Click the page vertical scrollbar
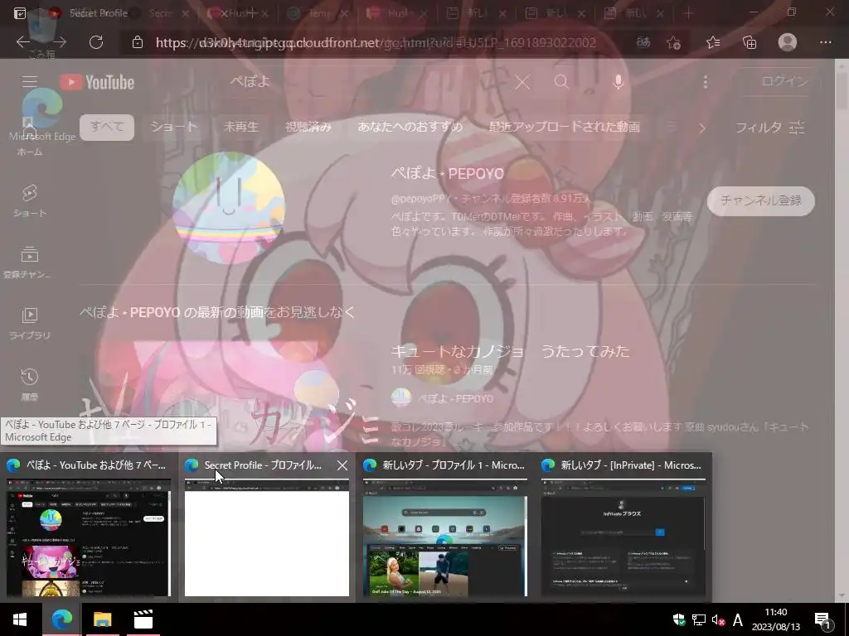This screenshot has width=849, height=636. [842, 330]
